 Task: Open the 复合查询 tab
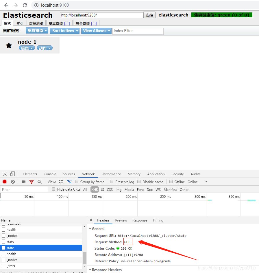click(83, 23)
